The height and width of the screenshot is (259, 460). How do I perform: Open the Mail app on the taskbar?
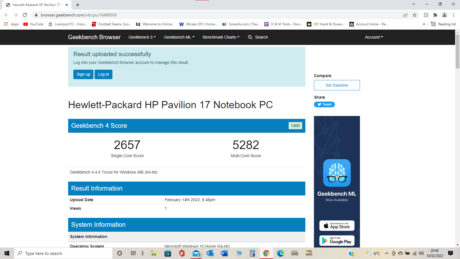(x=196, y=253)
